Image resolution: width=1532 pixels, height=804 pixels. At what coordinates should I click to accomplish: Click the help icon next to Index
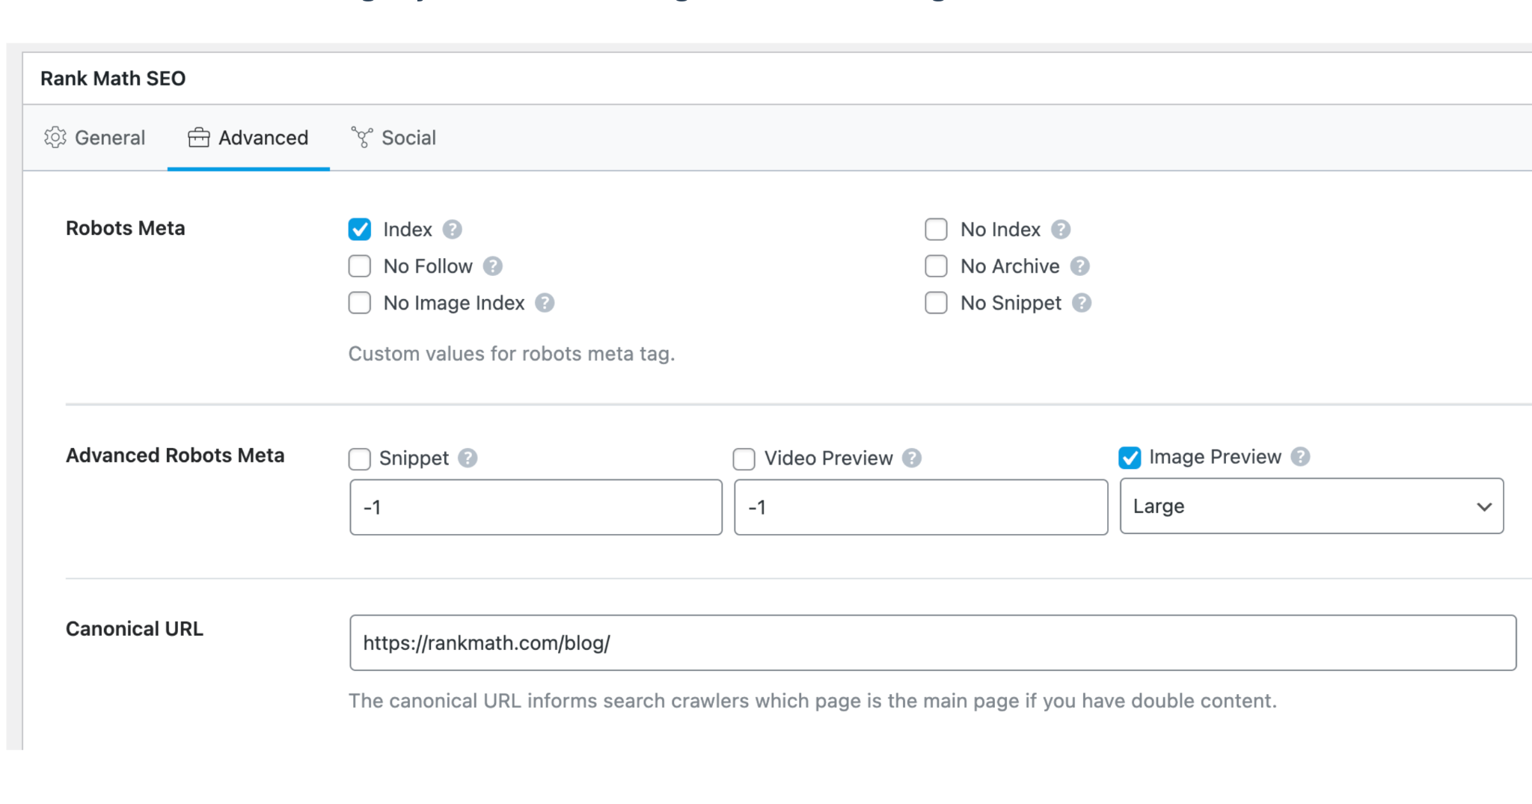click(452, 230)
